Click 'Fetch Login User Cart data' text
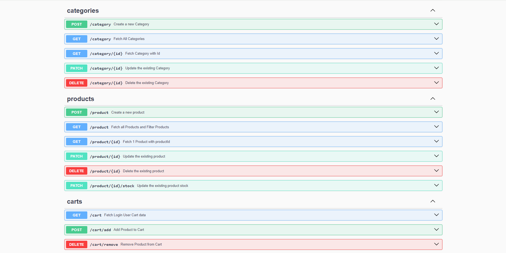The height and width of the screenshot is (253, 506). pos(125,215)
